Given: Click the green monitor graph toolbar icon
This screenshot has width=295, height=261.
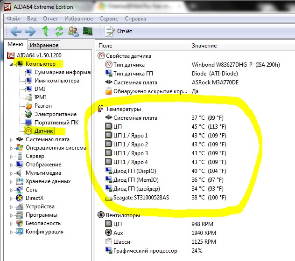Looking at the screenshot, I should [88, 32].
